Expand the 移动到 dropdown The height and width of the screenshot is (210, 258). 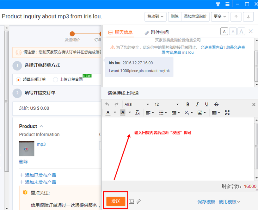tap(155, 16)
